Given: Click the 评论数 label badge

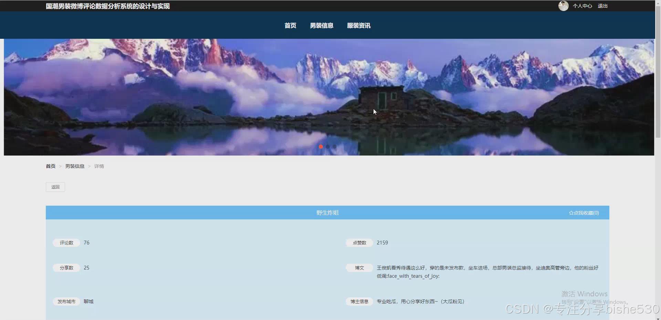Looking at the screenshot, I should tap(66, 243).
